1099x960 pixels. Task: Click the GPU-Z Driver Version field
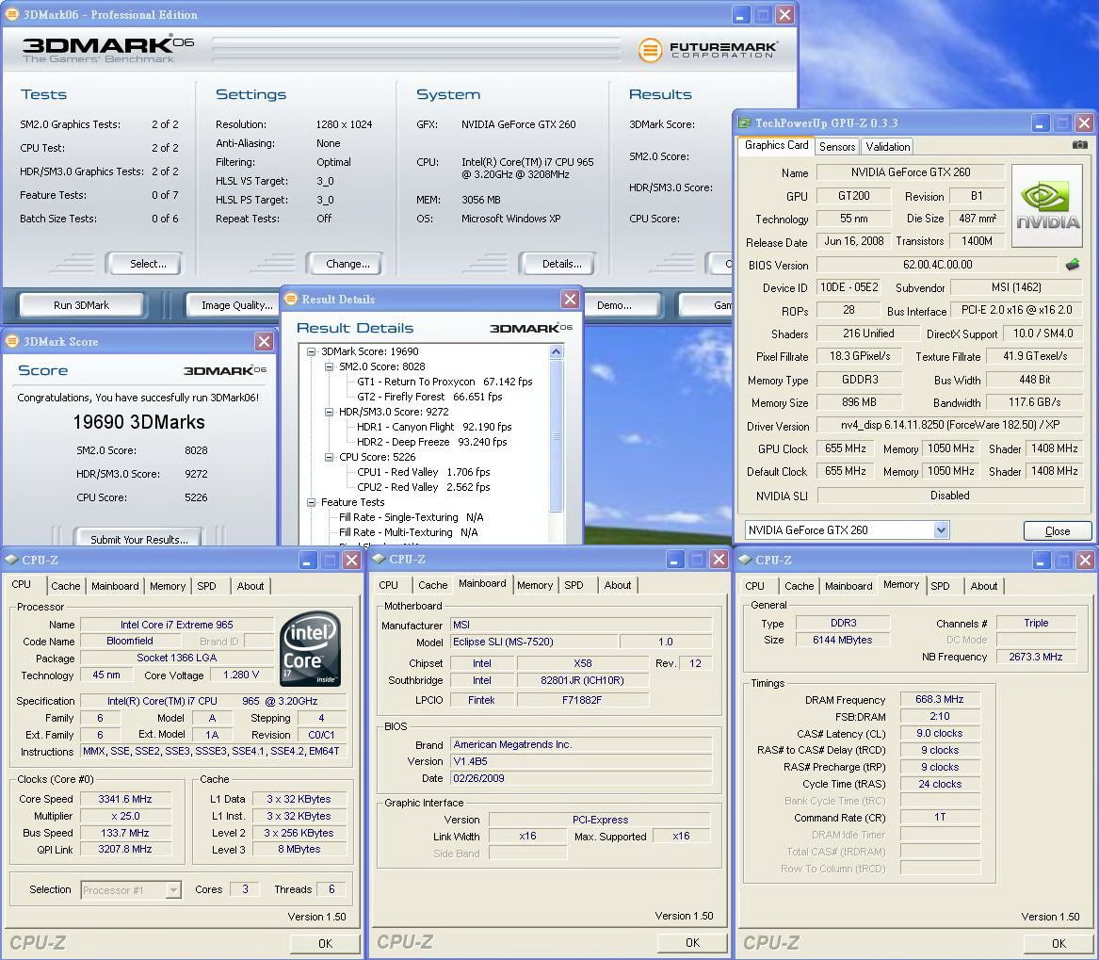949,425
